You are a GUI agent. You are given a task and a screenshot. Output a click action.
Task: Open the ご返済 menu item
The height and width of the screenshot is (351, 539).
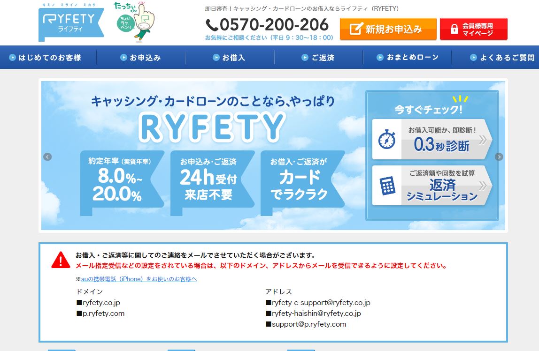319,57
